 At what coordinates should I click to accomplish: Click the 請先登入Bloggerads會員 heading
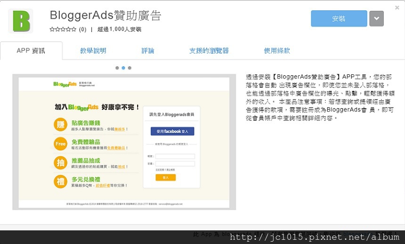point(172,115)
